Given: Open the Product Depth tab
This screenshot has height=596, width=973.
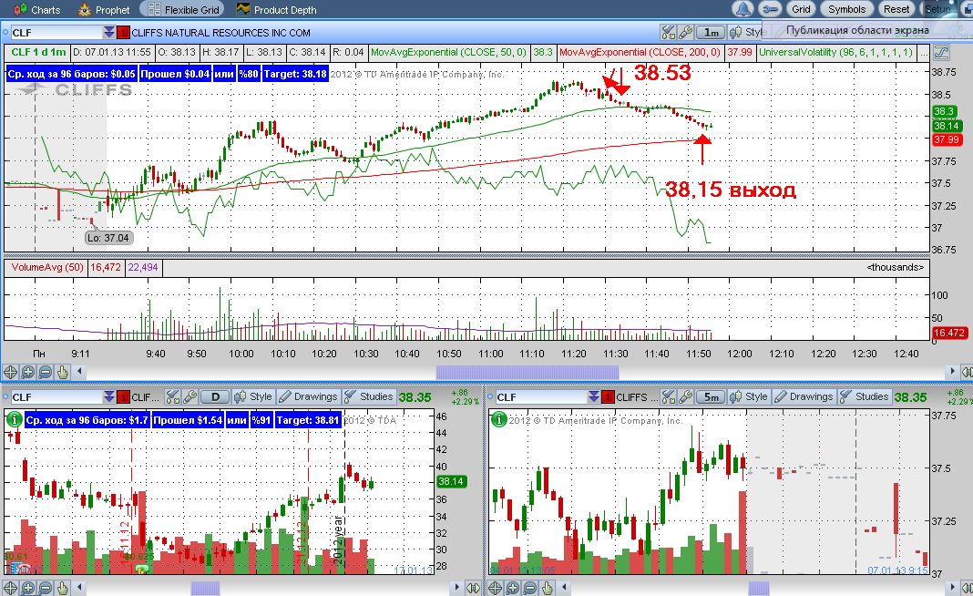Looking at the screenshot, I should click(277, 9).
